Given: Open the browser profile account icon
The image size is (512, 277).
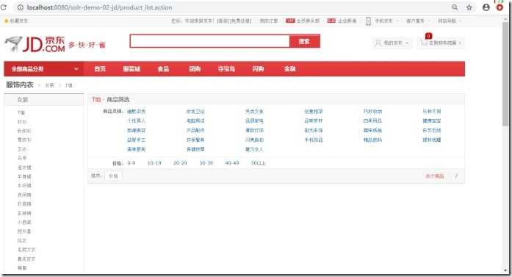Looking at the screenshot, I should point(486,7).
